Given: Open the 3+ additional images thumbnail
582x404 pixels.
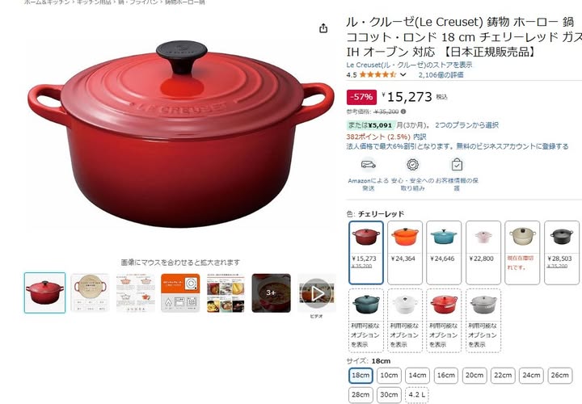Looking at the screenshot, I should 272,293.
